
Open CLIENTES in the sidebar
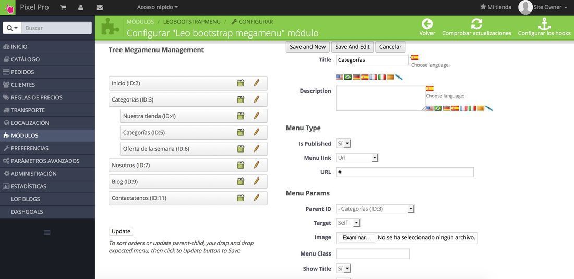(x=47, y=85)
